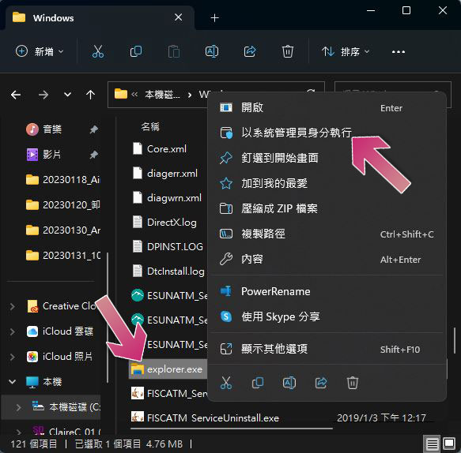Click Copy icon in context menu bottom row
461x453 pixels.
coord(258,383)
